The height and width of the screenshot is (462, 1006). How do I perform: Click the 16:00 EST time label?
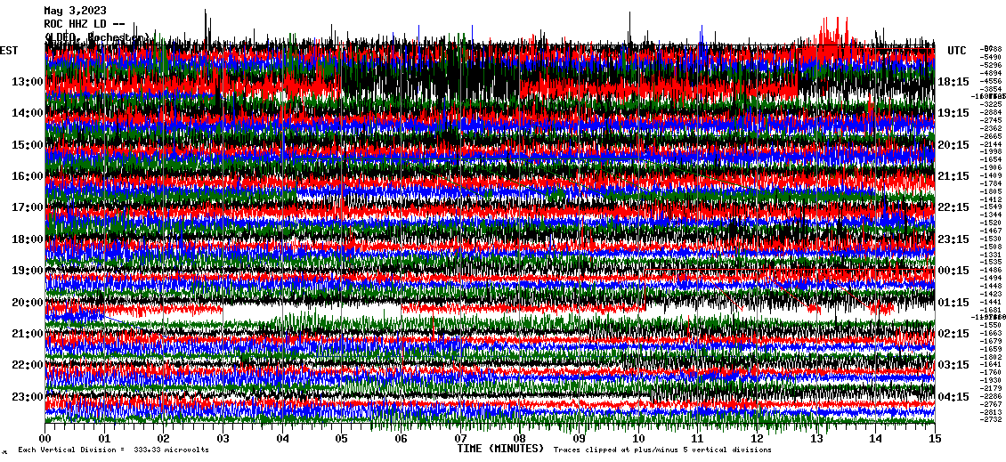28,176
